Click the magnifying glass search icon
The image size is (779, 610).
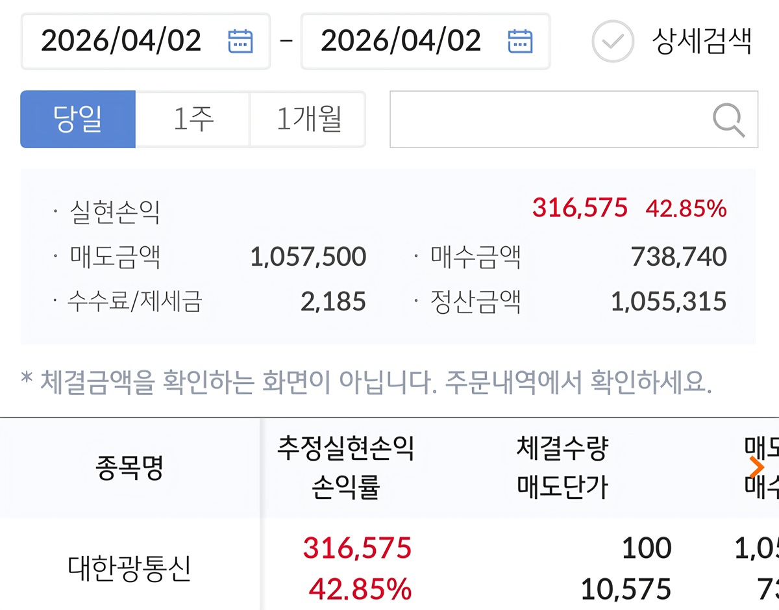point(728,120)
